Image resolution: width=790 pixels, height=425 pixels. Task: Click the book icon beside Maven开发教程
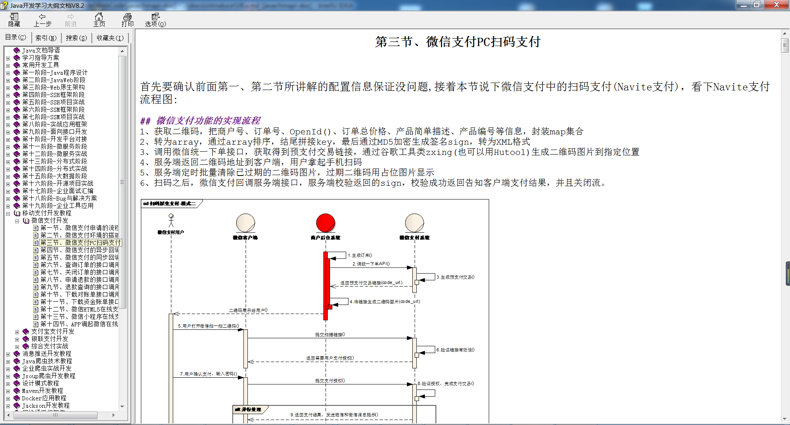(17, 391)
